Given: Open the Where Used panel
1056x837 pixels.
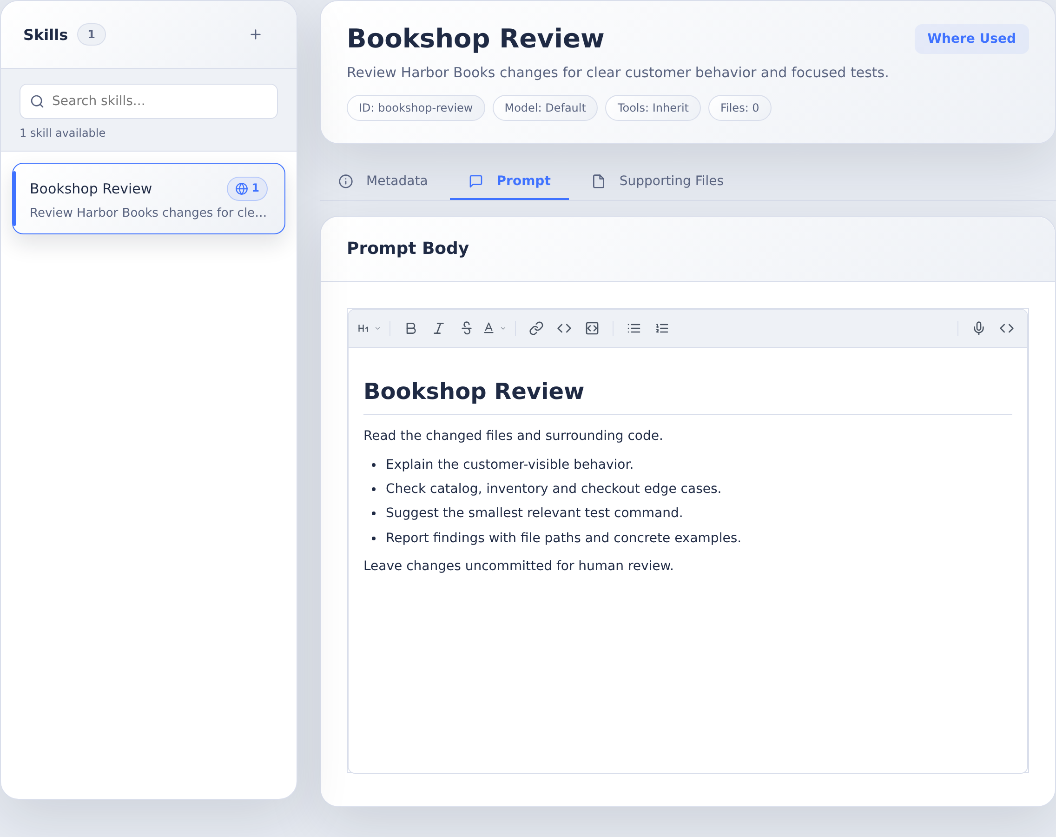Looking at the screenshot, I should 971,38.
